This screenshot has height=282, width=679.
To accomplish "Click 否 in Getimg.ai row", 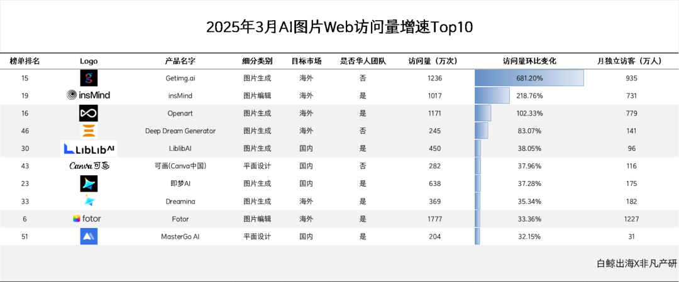I will tap(363, 79).
